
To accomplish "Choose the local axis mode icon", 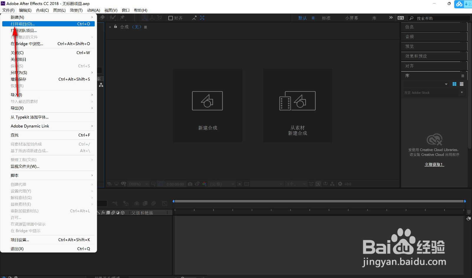I will click(x=145, y=18).
